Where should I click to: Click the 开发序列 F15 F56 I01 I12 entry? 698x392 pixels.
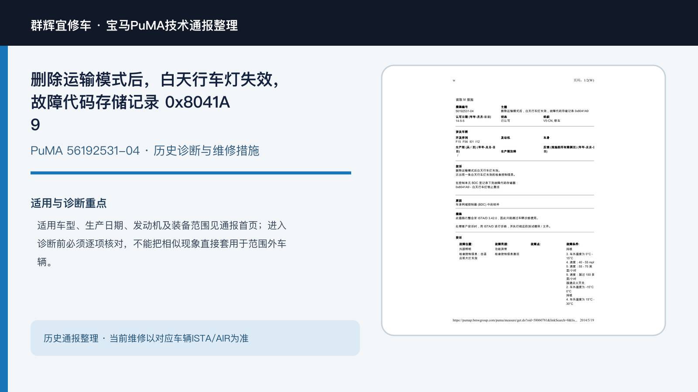pyautogui.click(x=468, y=139)
